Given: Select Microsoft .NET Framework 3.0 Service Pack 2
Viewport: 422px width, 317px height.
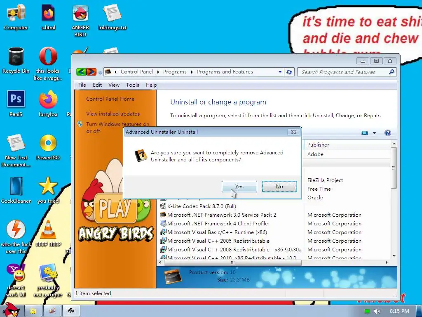Looking at the screenshot, I should click(x=221, y=215).
